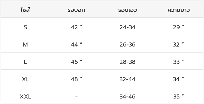Image resolution: width=204 pixels, height=104 pixels.
Task: Select the XL size cell
Action: click(26, 79)
